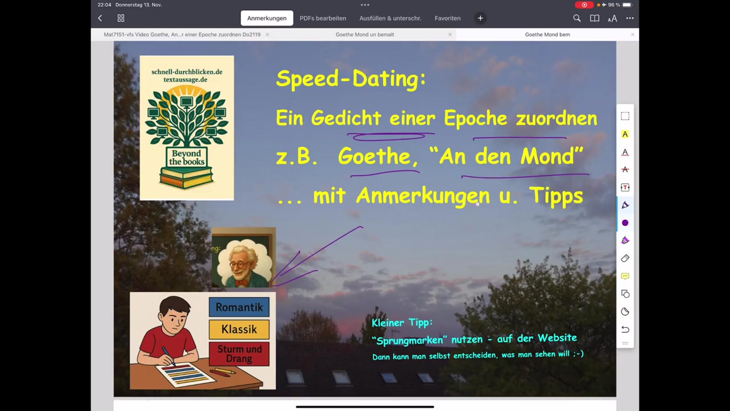Open the Goethe Mond un bemalt document tab
Viewport: 730px width, 411px height.
tap(365, 35)
